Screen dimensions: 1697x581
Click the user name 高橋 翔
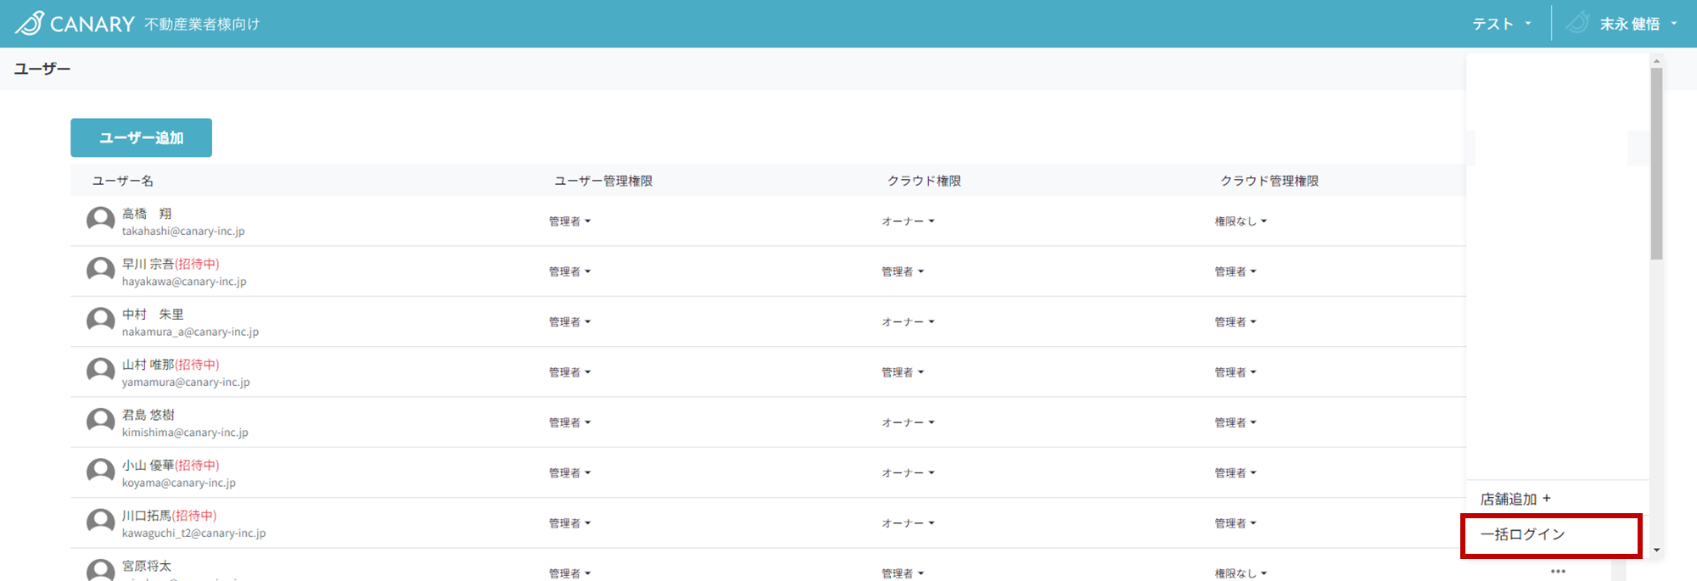[147, 214]
